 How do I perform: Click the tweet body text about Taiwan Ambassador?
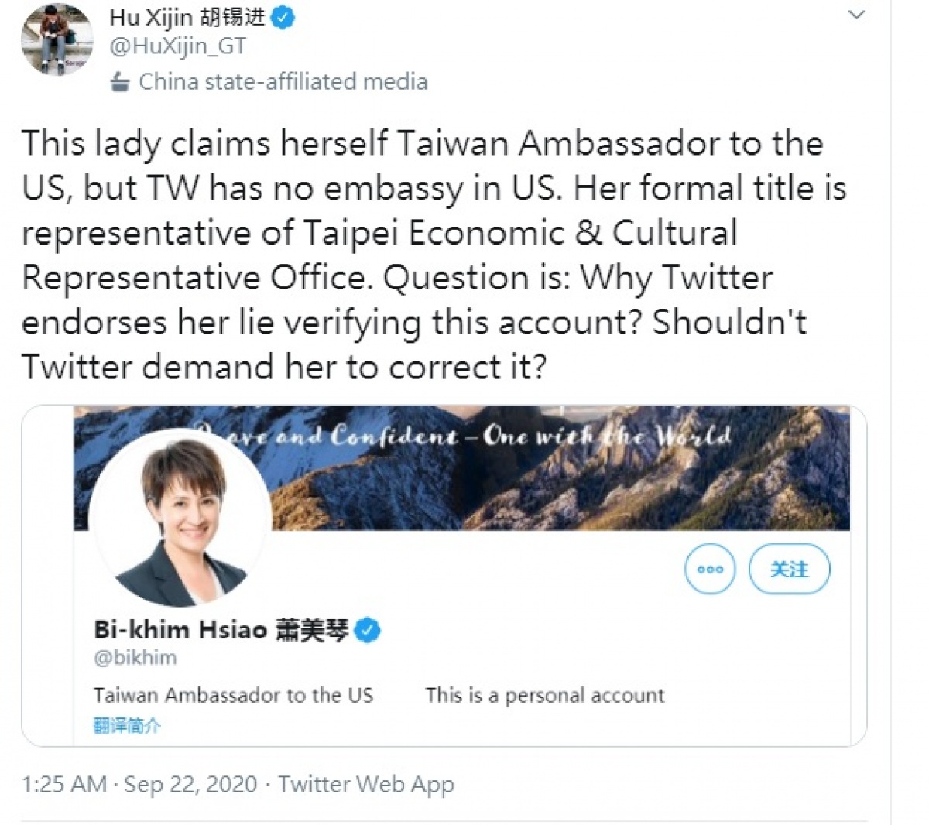coord(434,255)
